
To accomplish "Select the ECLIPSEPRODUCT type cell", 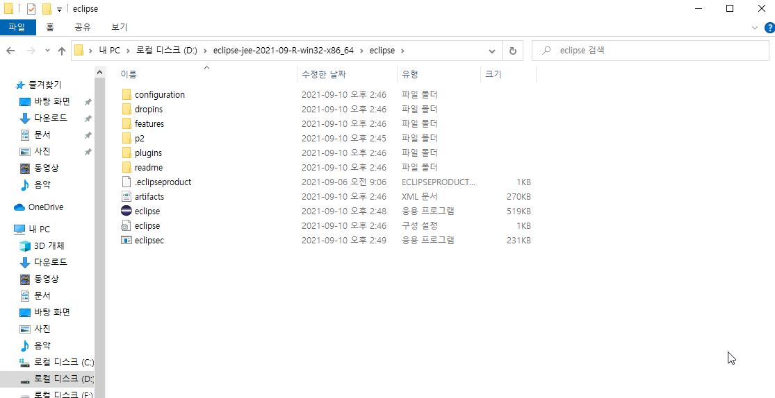I will pos(439,182).
